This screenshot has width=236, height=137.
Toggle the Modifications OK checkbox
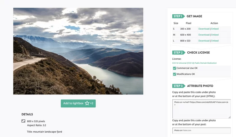(174, 74)
